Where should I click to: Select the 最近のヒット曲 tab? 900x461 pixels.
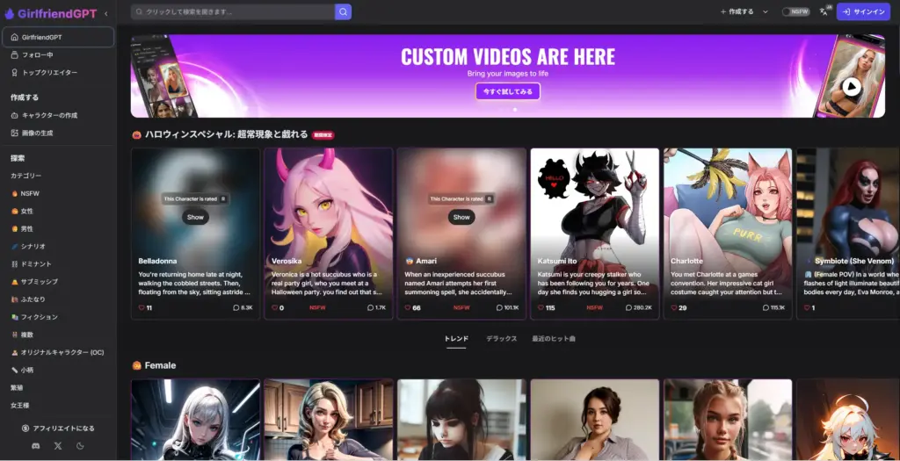(x=554, y=339)
